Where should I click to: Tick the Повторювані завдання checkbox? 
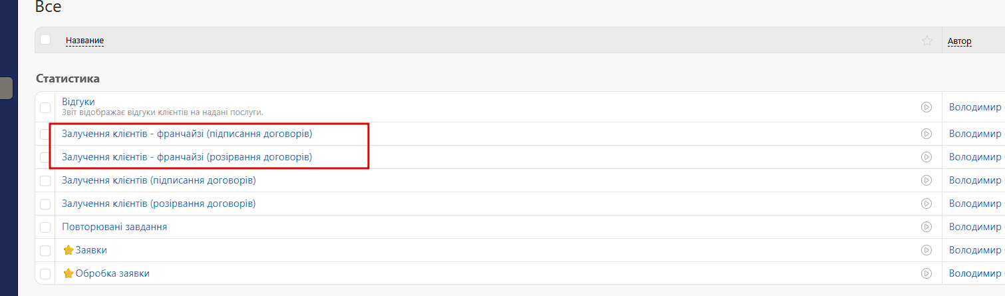tap(45, 227)
